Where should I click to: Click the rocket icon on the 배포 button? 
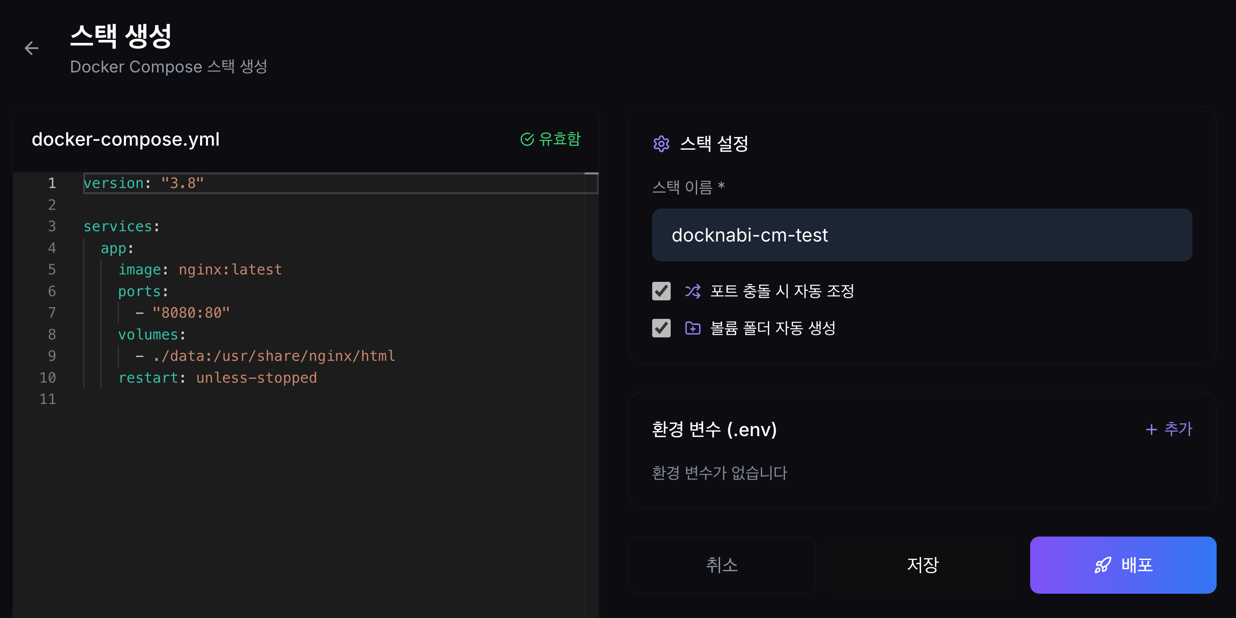[1102, 566]
